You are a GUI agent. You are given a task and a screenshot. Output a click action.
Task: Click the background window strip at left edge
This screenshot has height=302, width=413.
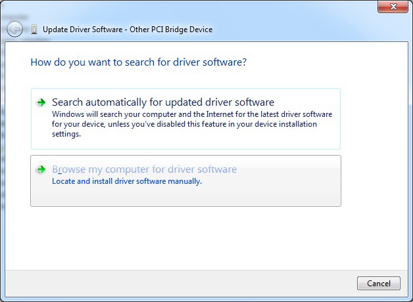pos(2,131)
